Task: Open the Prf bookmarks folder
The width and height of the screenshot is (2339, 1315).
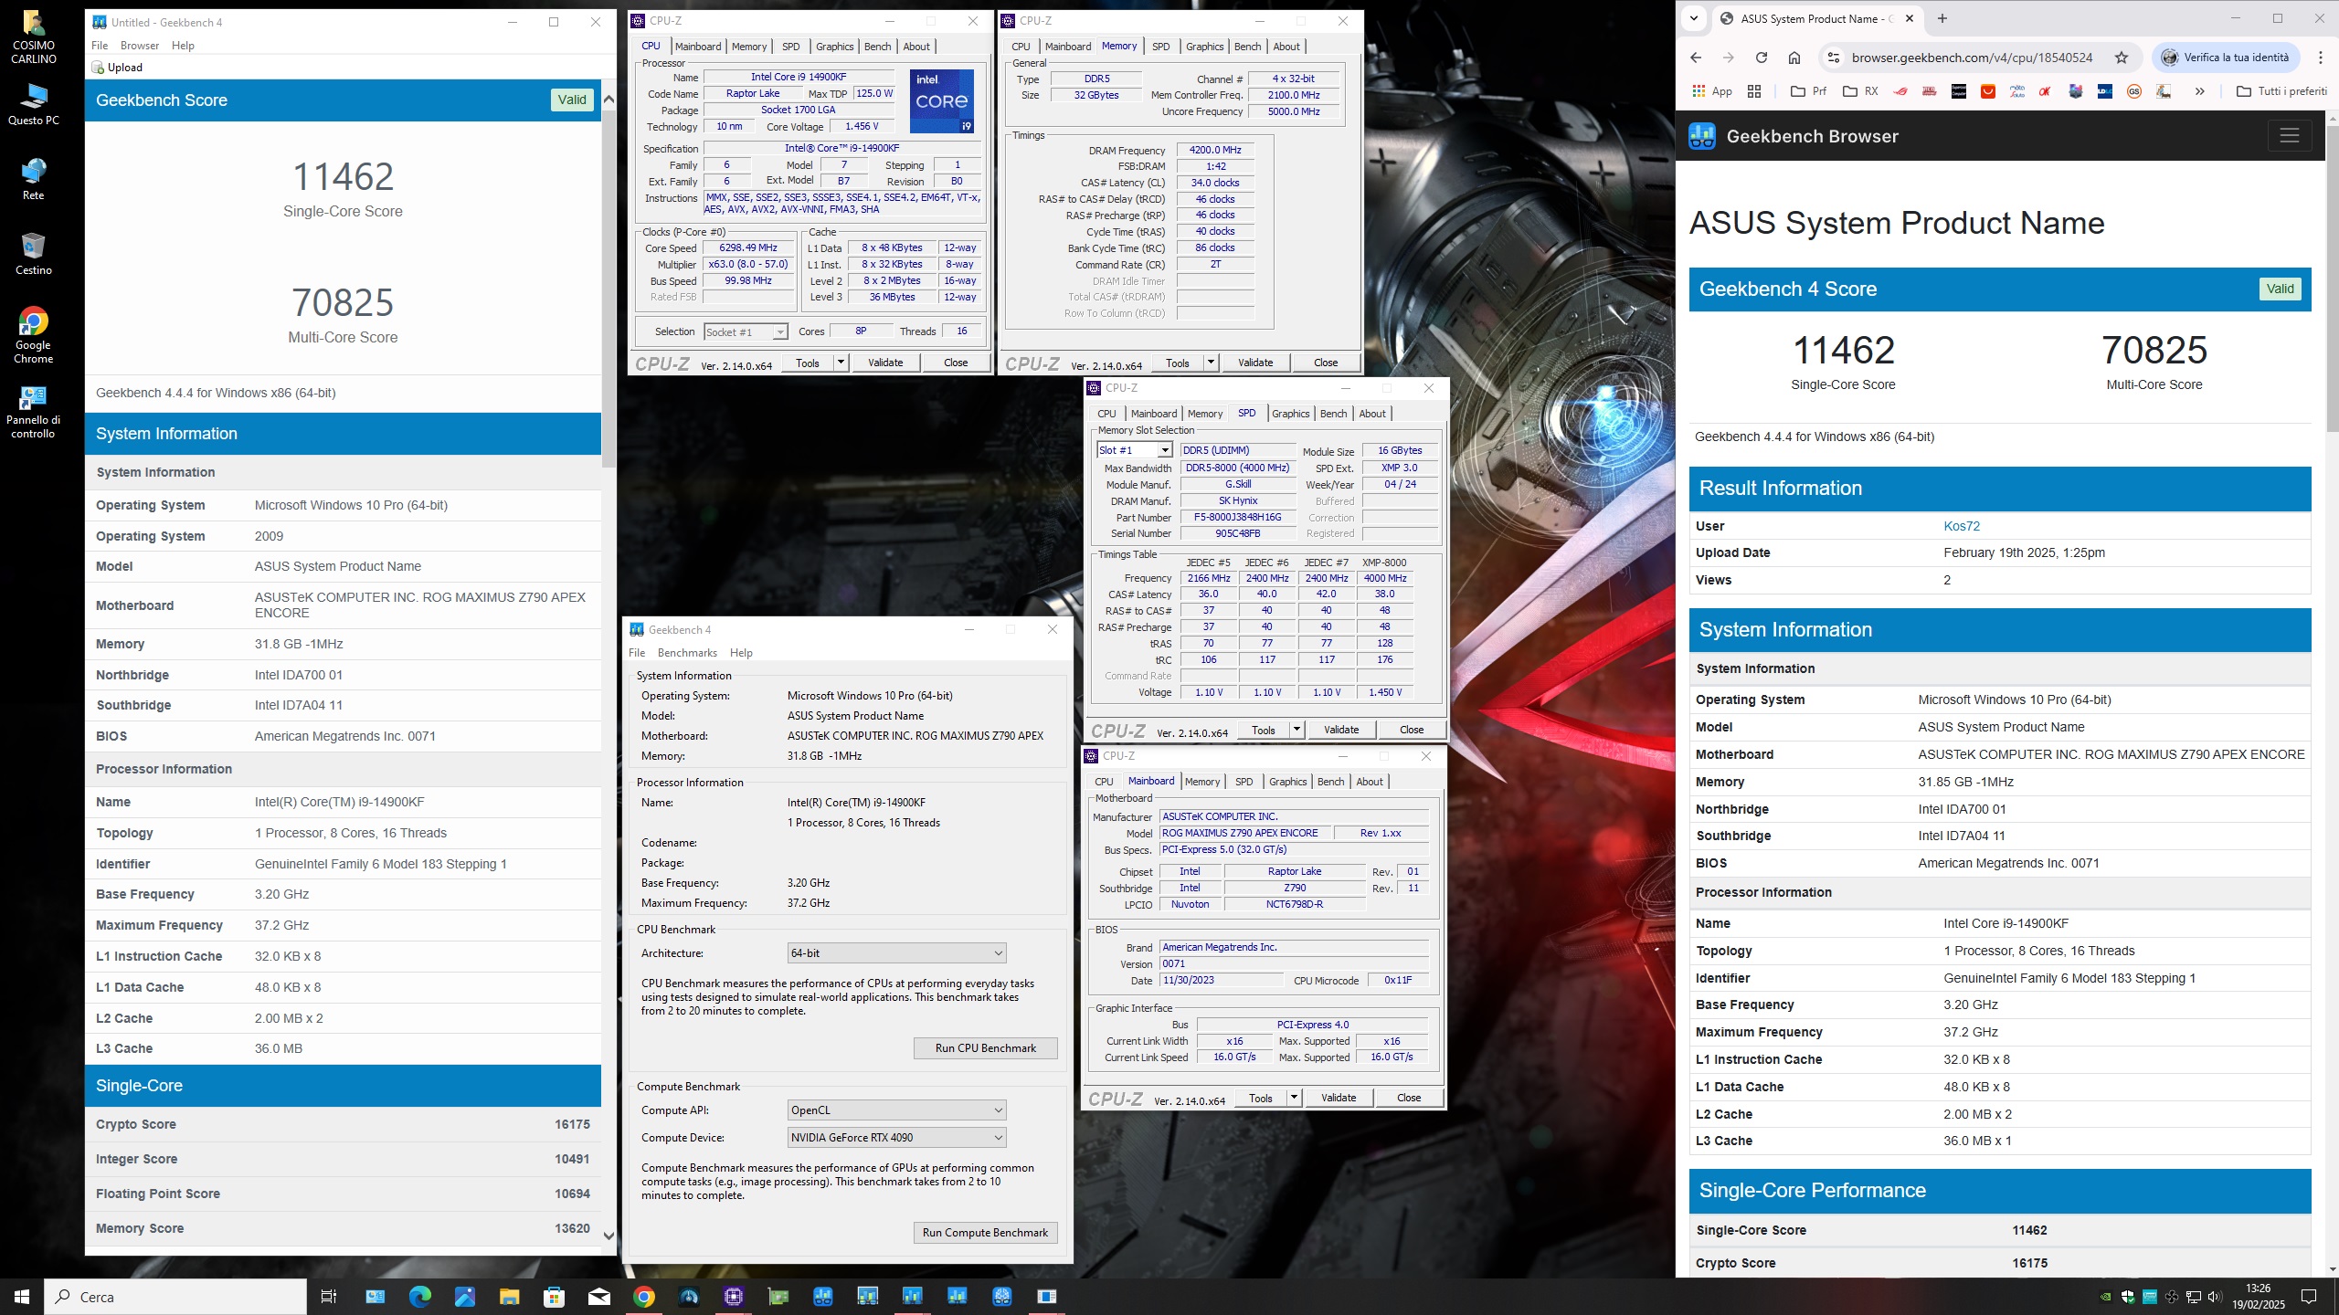Action: [1808, 91]
